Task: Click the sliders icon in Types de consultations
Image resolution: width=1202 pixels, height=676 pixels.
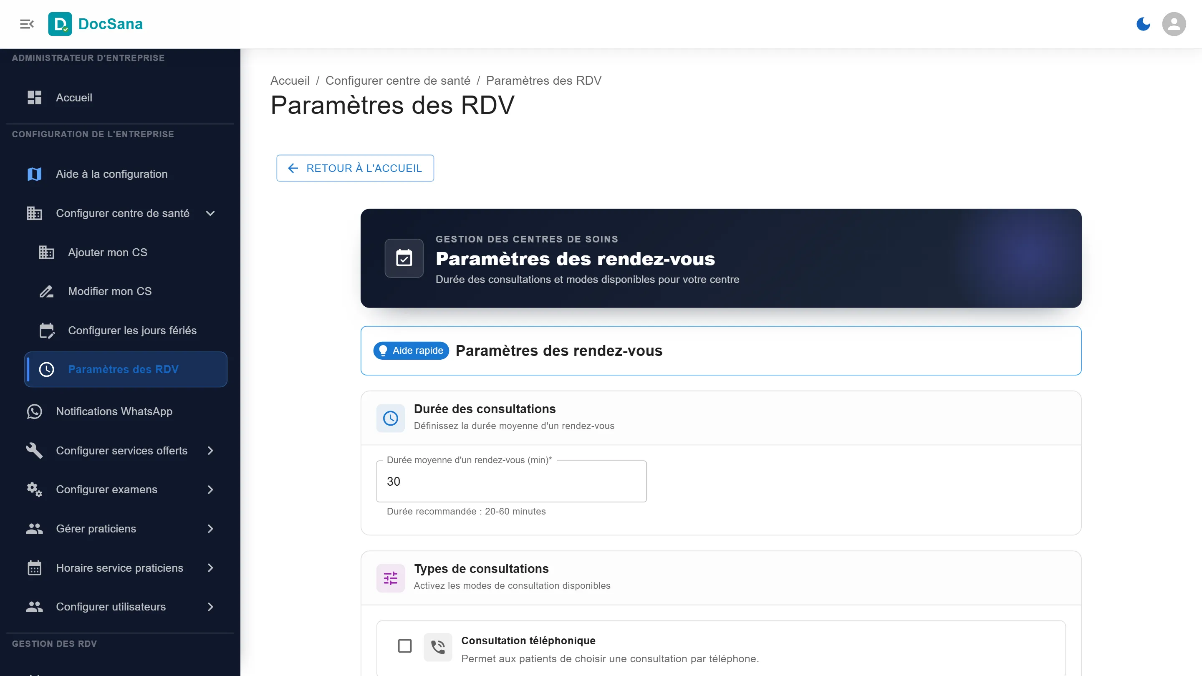Action: point(391,578)
